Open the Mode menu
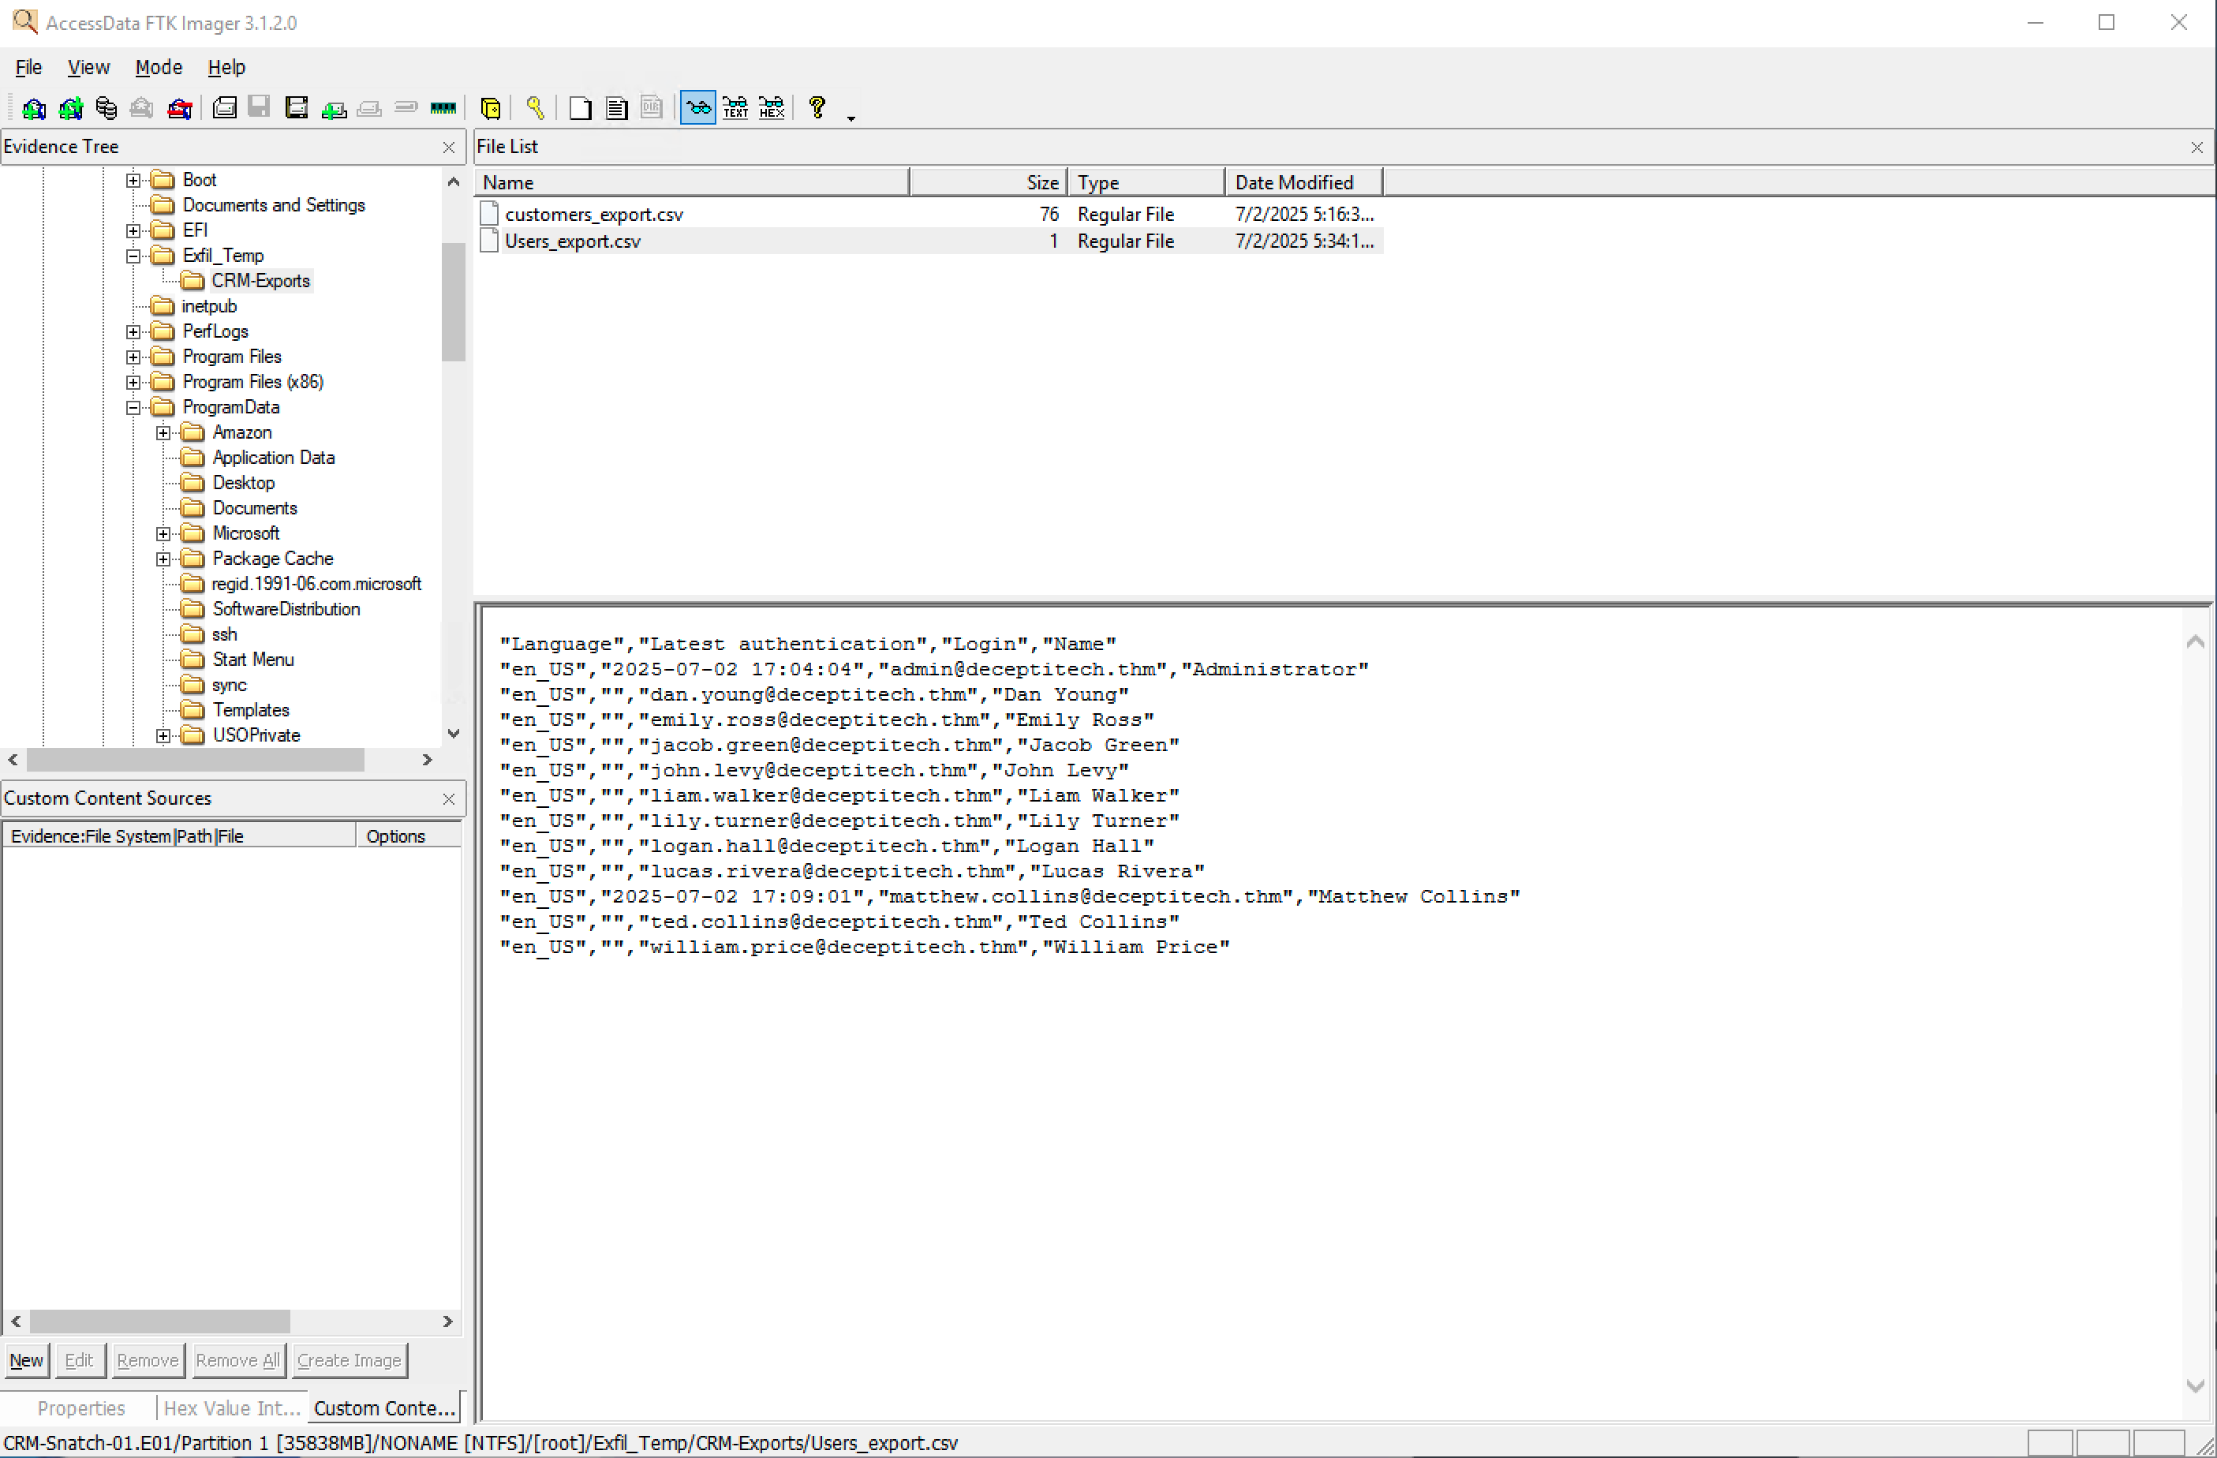 point(158,67)
